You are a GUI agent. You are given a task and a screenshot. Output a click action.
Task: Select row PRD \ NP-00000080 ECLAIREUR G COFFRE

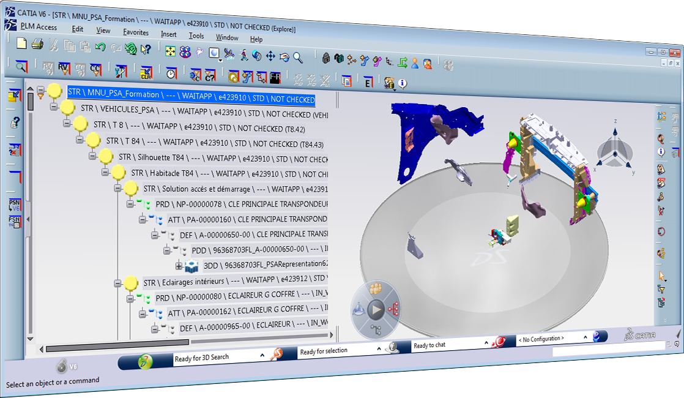pos(242,296)
